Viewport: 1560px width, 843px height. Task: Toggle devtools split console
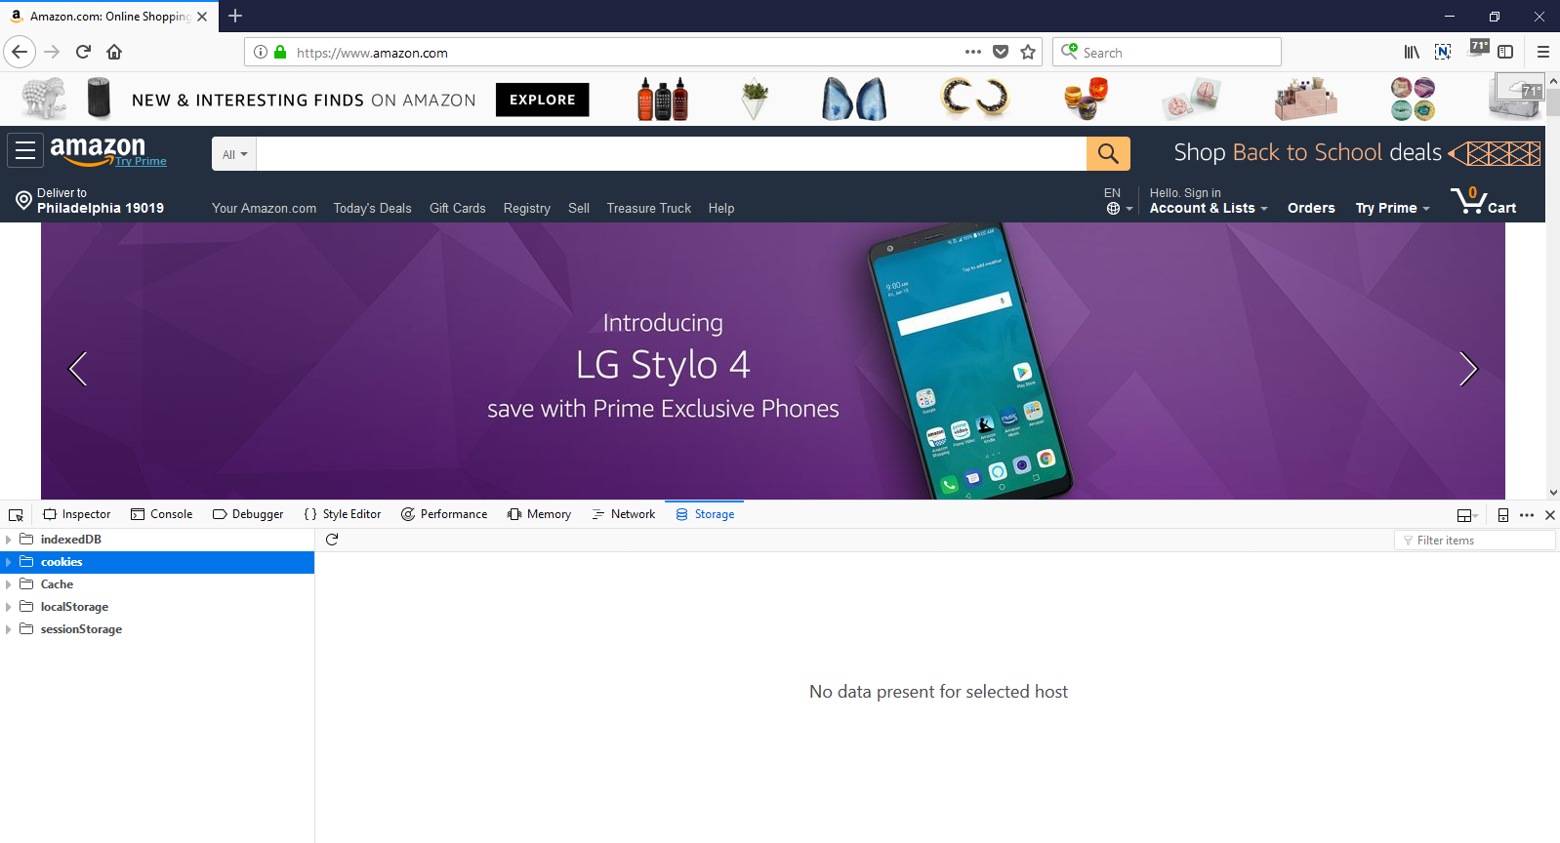[1467, 515]
